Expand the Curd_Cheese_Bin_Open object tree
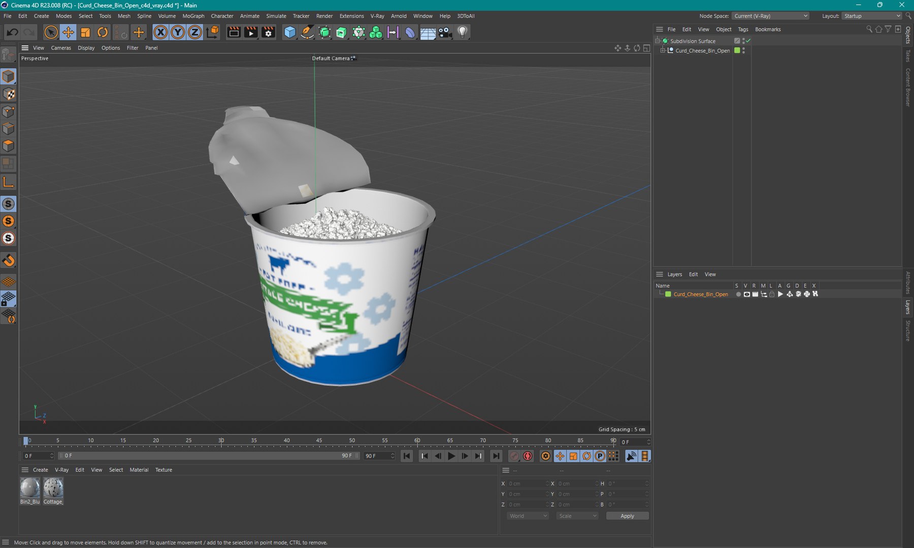The width and height of the screenshot is (914, 548). (x=663, y=51)
